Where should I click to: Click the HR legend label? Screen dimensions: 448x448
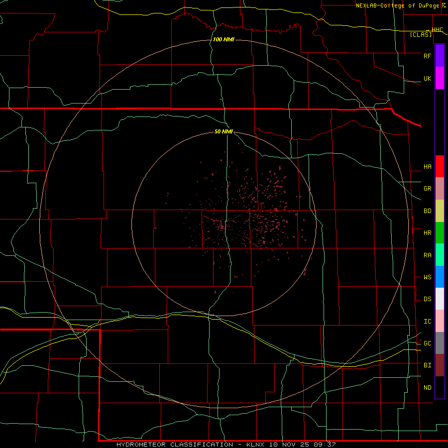(x=427, y=233)
